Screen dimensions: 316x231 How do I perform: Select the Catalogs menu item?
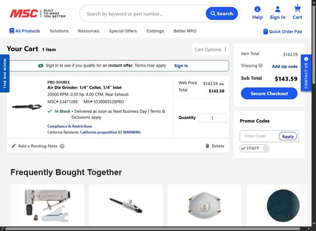tap(155, 31)
